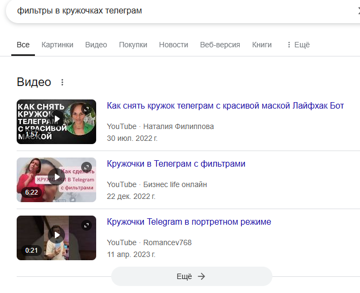Open Кружочки в Телеграм с фильтрами link
Viewport: 360px width, 293px height.
[x=176, y=164]
